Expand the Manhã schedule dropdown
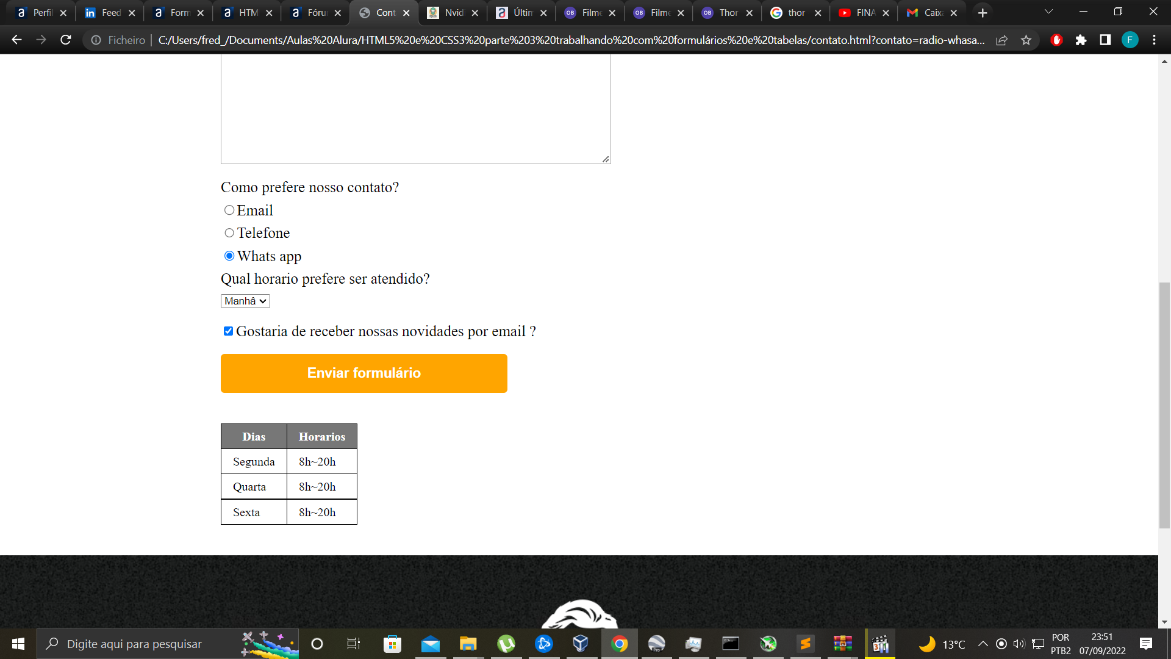The image size is (1171, 659). (x=245, y=300)
